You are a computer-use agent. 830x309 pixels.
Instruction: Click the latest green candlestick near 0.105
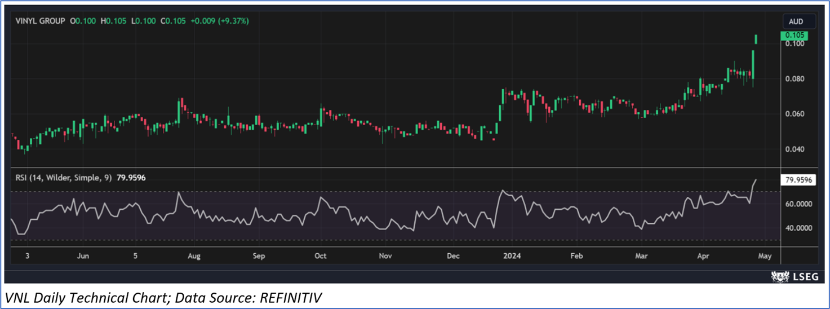[756, 39]
